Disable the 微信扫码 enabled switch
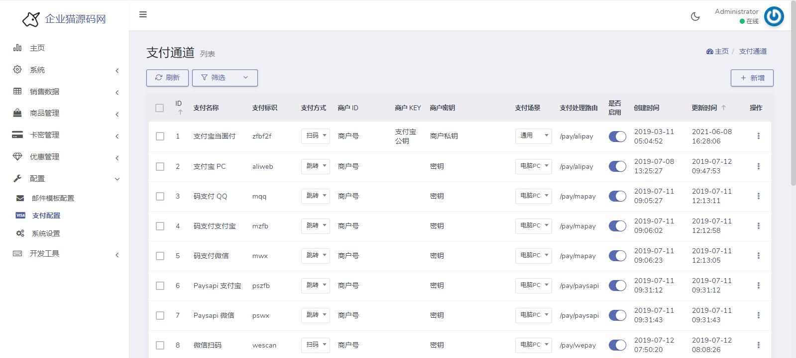 coord(617,345)
